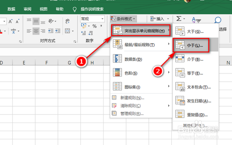Screen dimensions: 232x145
Task: Open 清除规则(C) submenu
Action: (x=141, y=106)
